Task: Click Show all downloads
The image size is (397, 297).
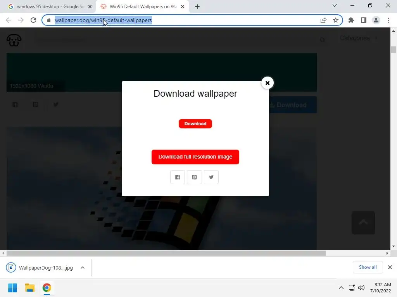Action: pyautogui.click(x=368, y=267)
